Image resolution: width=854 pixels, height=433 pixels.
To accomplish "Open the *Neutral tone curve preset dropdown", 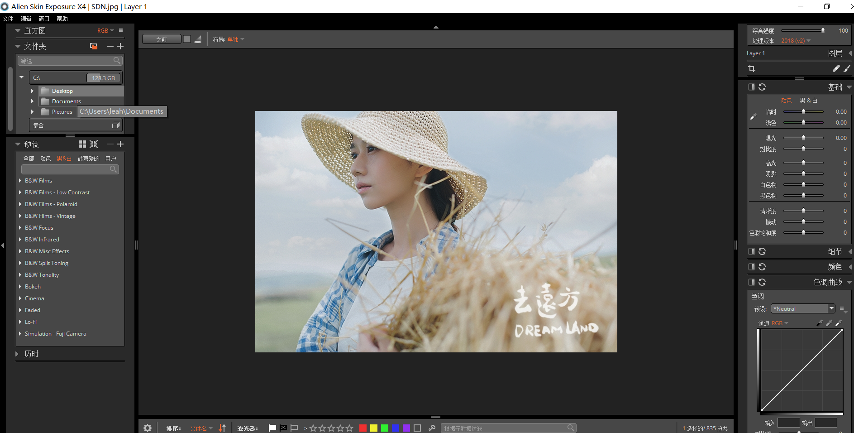I will pos(831,308).
